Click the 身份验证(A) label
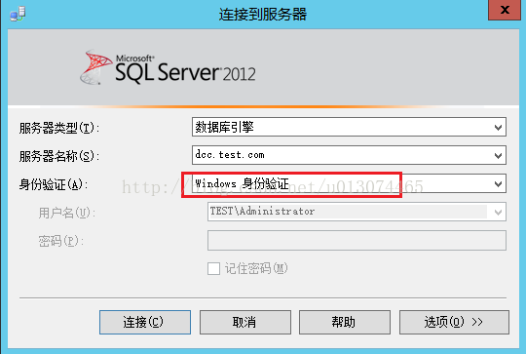Screen dimensions: 526x354 (x=54, y=184)
